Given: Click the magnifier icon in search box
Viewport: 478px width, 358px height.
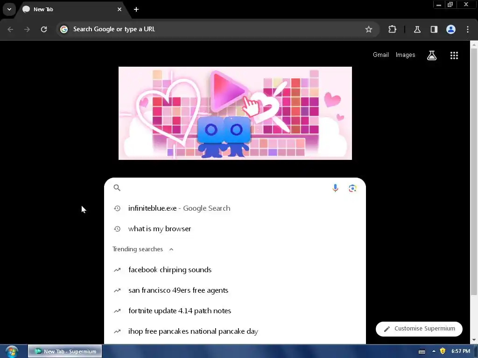Looking at the screenshot, I should tap(117, 188).
